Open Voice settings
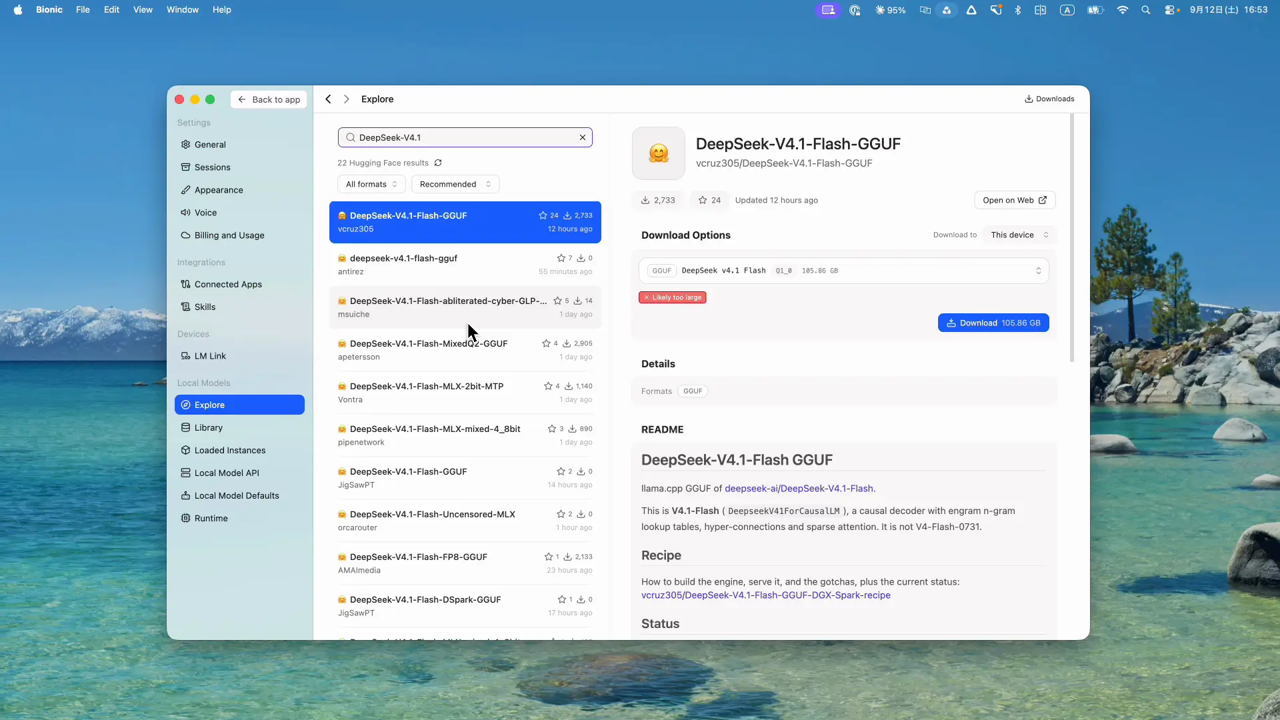The width and height of the screenshot is (1280, 720). [x=239, y=213]
